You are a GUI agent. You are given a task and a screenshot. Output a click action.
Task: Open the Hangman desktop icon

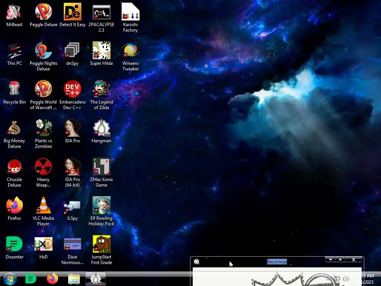point(101,131)
